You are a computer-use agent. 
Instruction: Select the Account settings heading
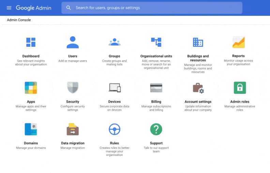pos(198,102)
